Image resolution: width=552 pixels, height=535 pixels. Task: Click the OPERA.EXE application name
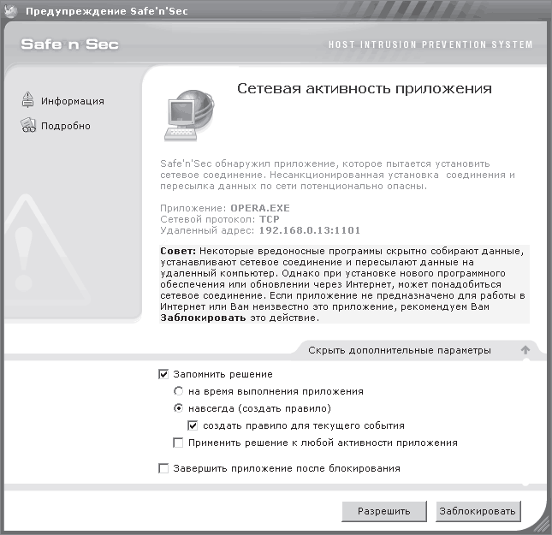click(x=261, y=208)
